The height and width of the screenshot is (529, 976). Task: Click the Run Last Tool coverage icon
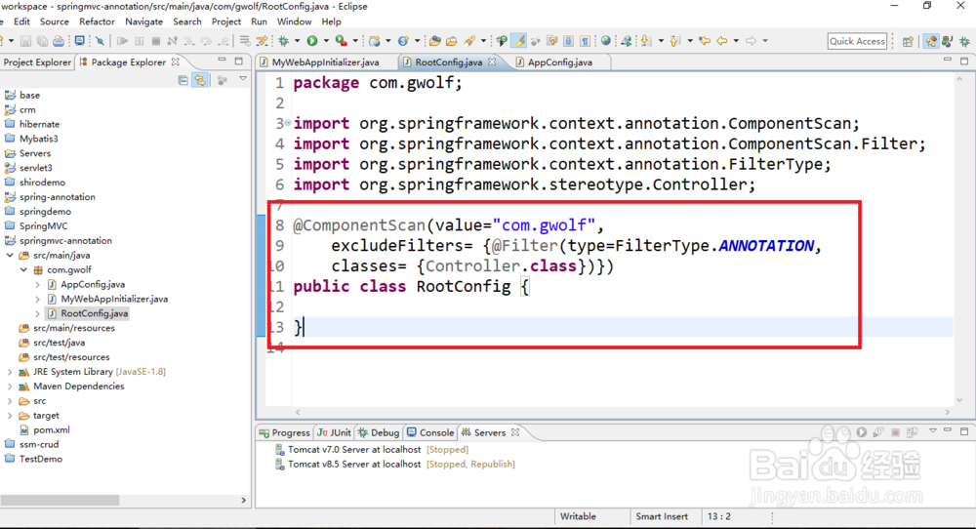(341, 41)
